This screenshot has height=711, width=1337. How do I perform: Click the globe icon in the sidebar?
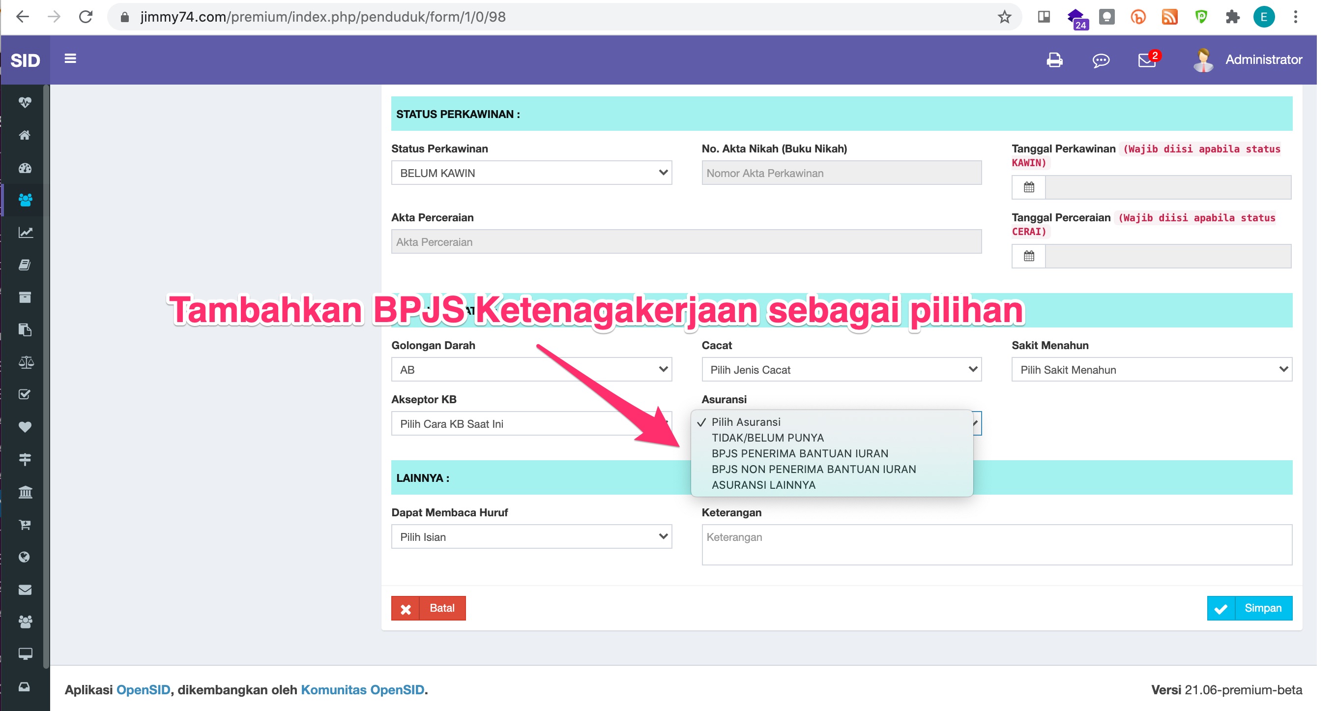tap(25, 557)
